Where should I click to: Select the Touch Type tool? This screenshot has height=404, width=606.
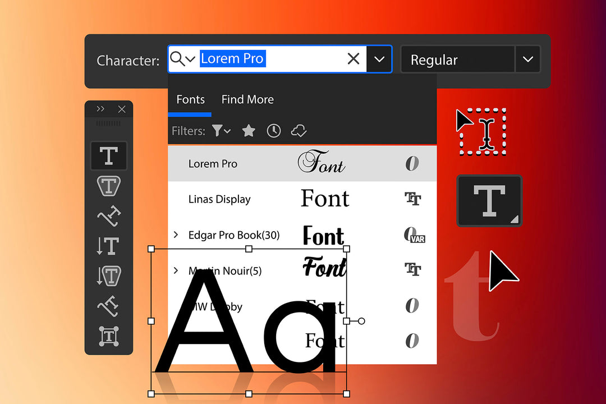coord(109,336)
